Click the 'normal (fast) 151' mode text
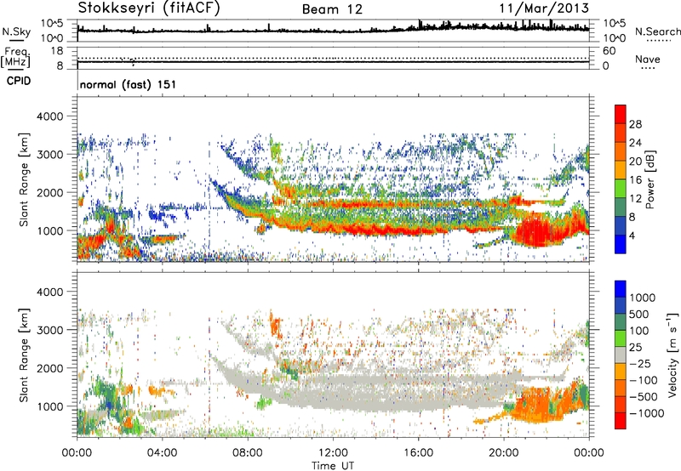Viewport: 681px width, 471px height. [x=129, y=84]
